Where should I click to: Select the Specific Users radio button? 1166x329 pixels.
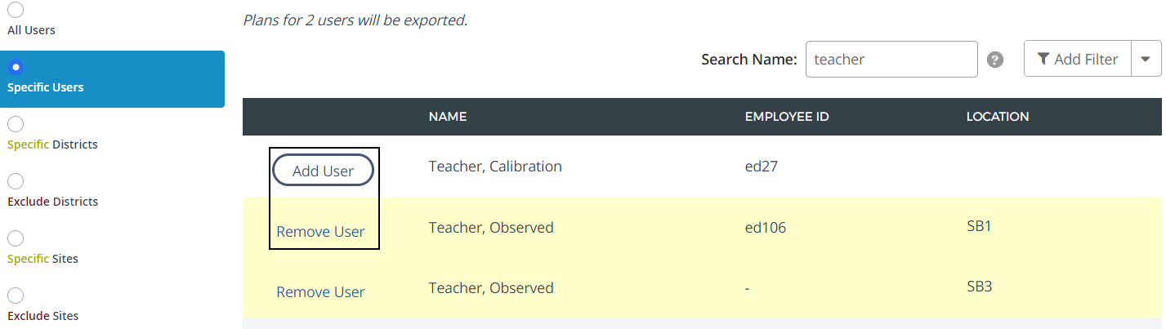pyautogui.click(x=16, y=67)
